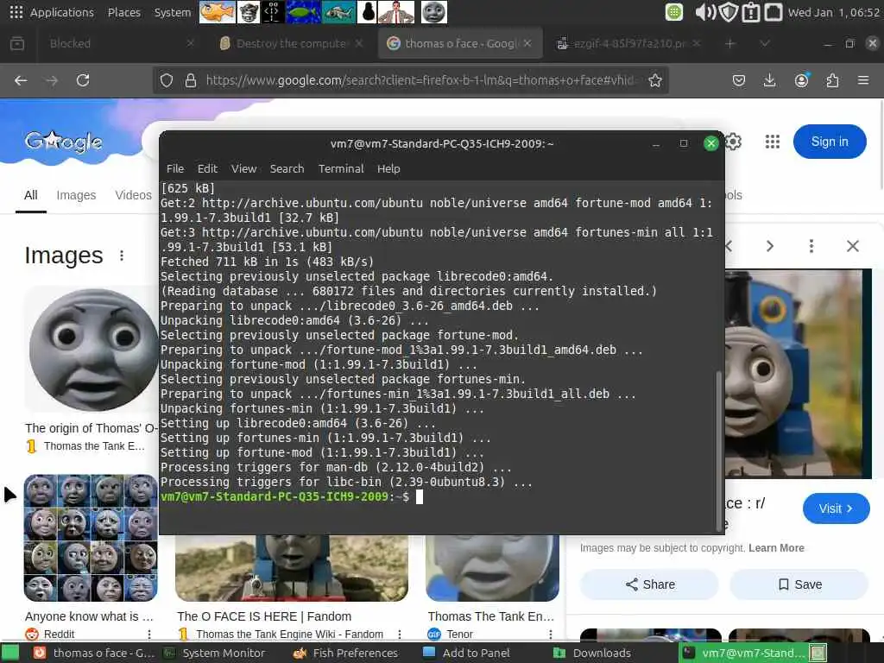884x663 pixels.
Task: Switch to the Blocked tab
Action: coord(113,43)
